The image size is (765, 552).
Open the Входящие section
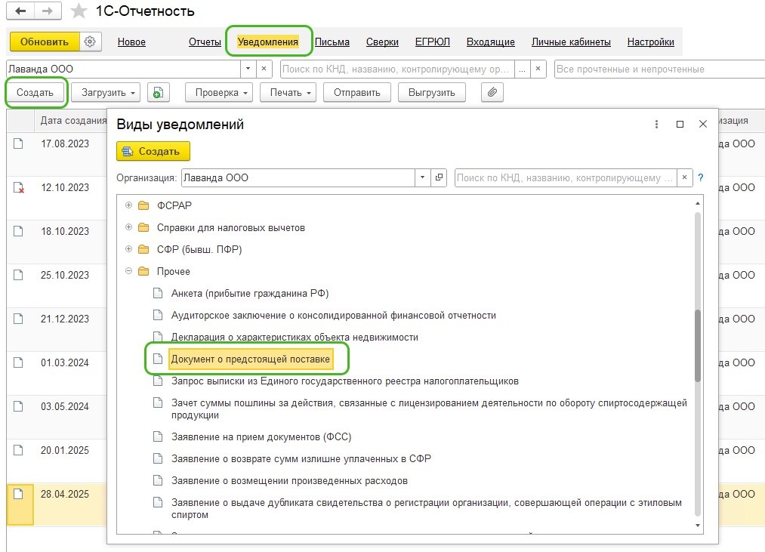491,42
